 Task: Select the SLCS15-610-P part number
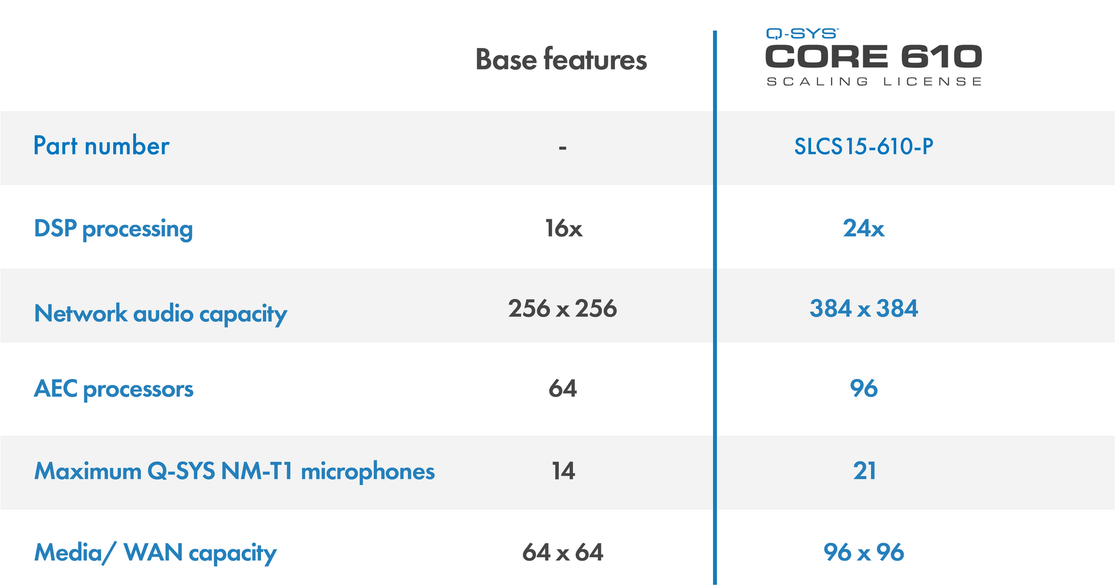point(863,147)
